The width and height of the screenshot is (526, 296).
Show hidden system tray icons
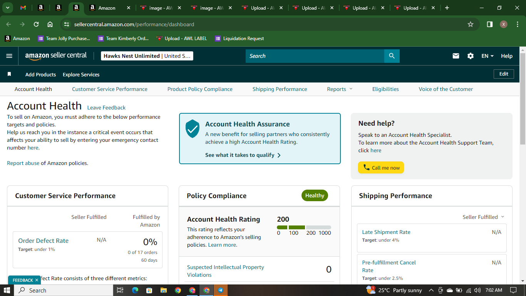coord(431,290)
